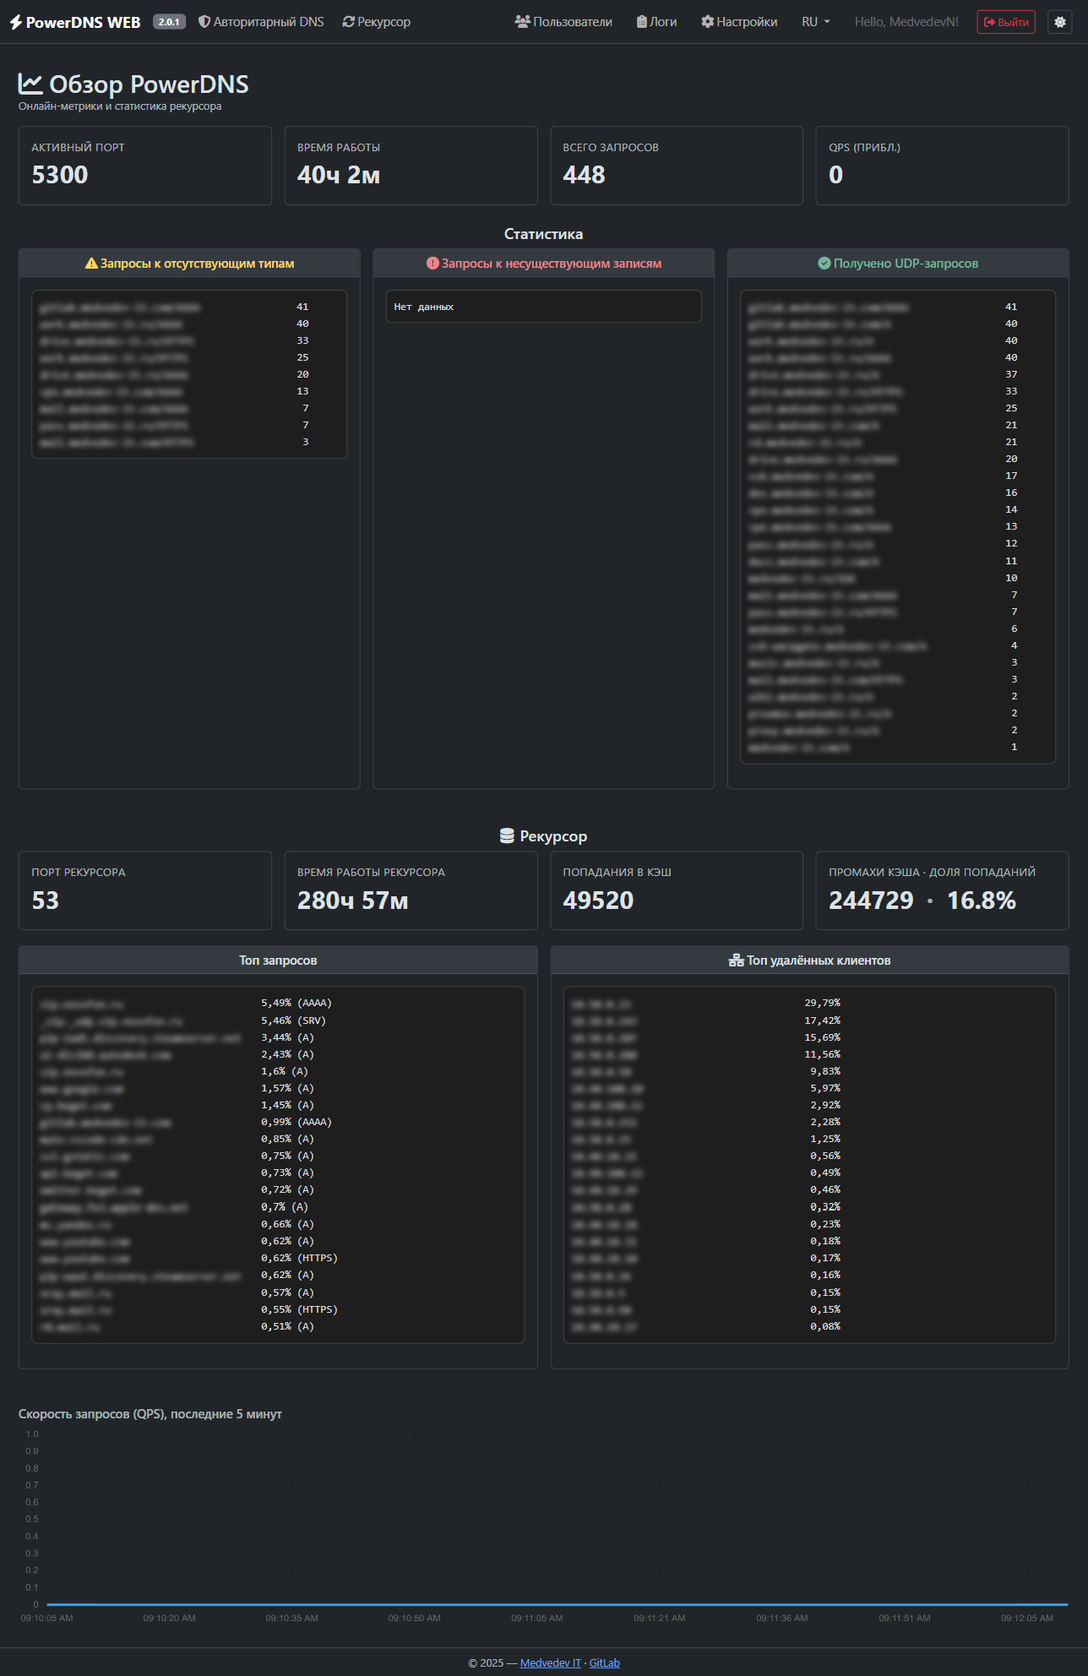This screenshot has height=1676, width=1088.
Task: Click the gear icon beside Настройки
Action: coord(707,22)
